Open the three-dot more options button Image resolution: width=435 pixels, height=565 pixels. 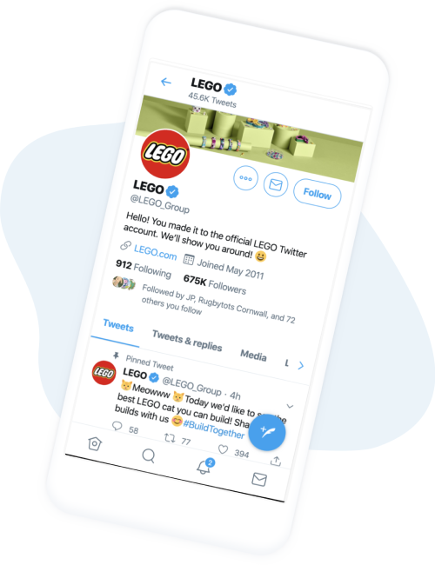pos(245,178)
